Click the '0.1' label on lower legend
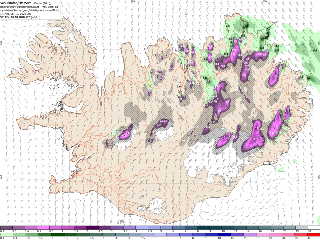 coord(2,238)
